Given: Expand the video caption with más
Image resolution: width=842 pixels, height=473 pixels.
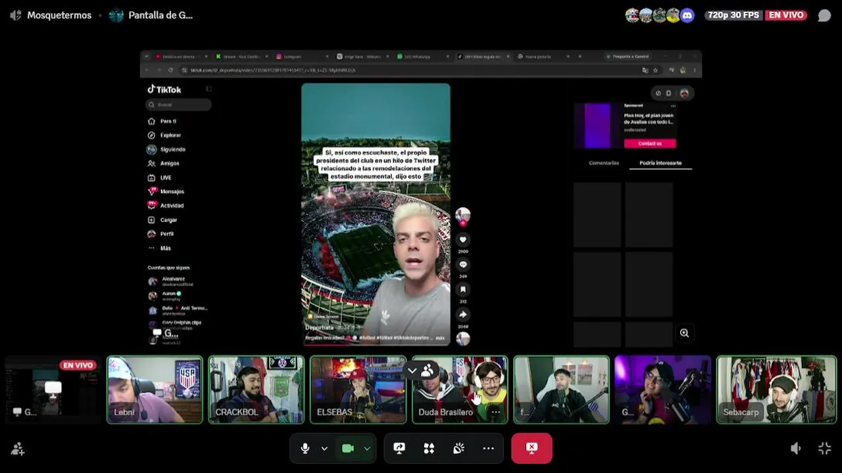Looking at the screenshot, I should (x=440, y=338).
